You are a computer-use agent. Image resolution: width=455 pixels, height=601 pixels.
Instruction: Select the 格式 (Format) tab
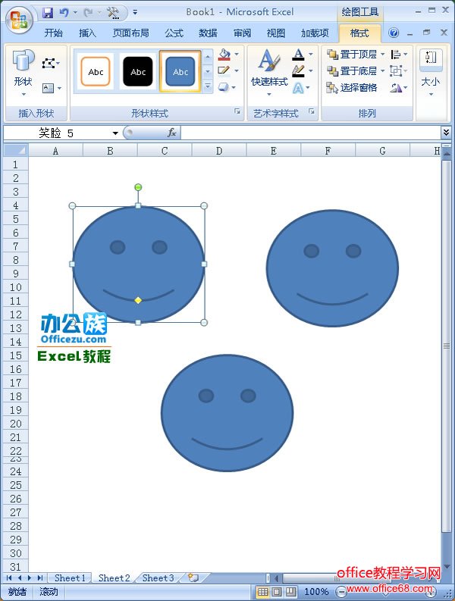click(359, 33)
